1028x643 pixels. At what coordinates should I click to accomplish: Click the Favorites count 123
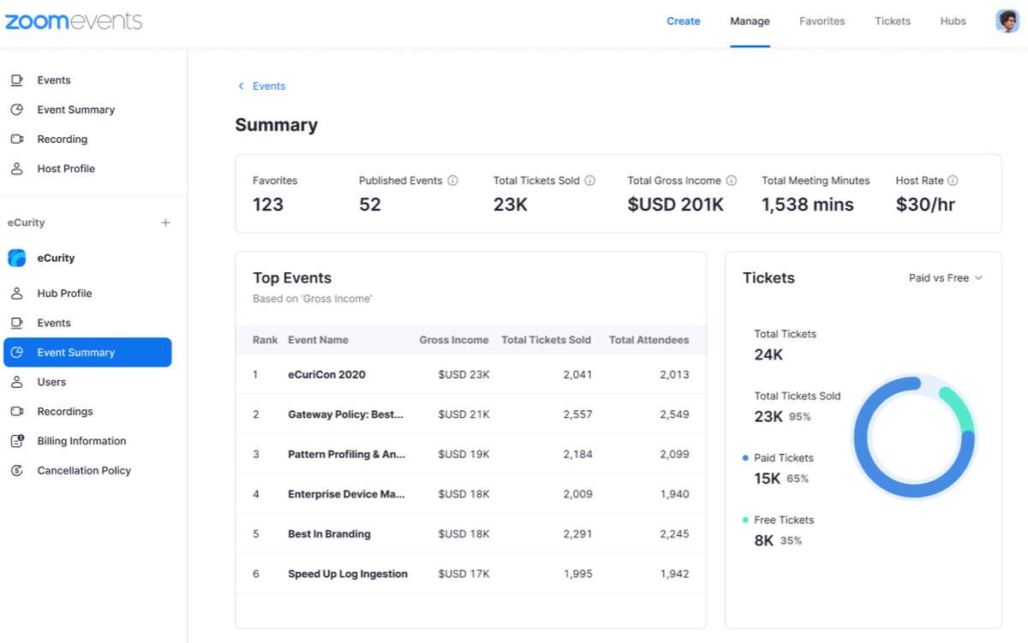pyautogui.click(x=268, y=205)
